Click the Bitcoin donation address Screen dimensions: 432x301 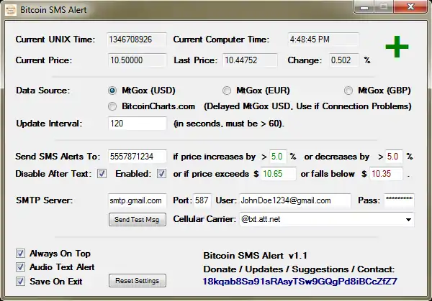[x=300, y=281]
